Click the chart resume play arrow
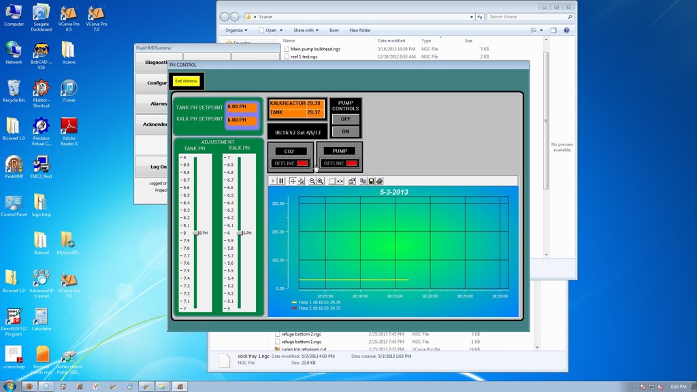 point(274,181)
